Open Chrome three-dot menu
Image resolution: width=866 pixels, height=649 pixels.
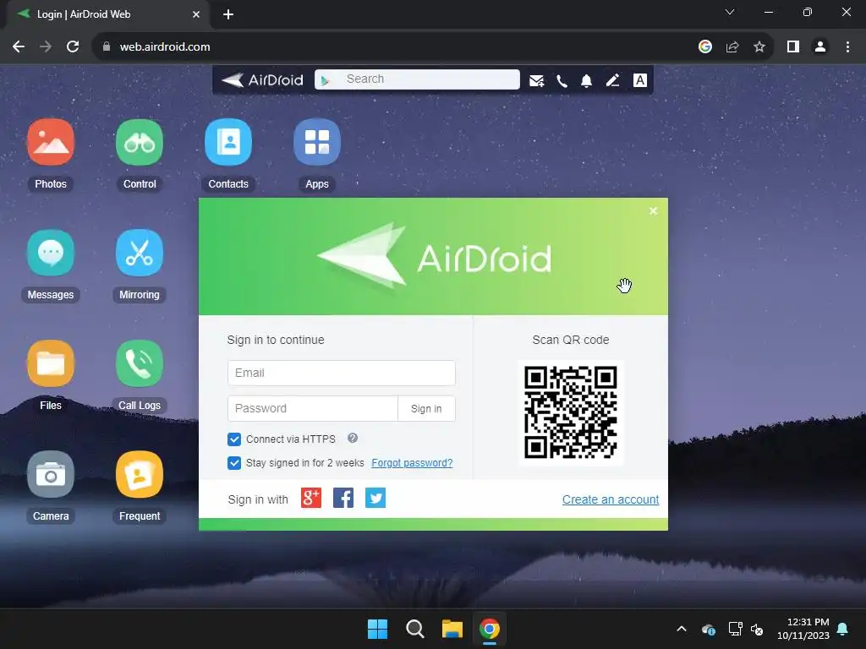[x=847, y=47]
